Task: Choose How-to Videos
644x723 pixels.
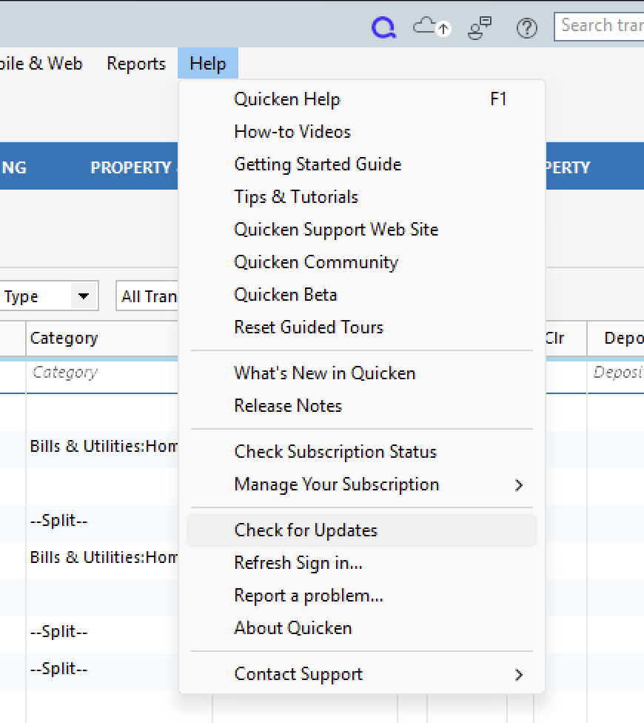Action: click(x=362, y=132)
